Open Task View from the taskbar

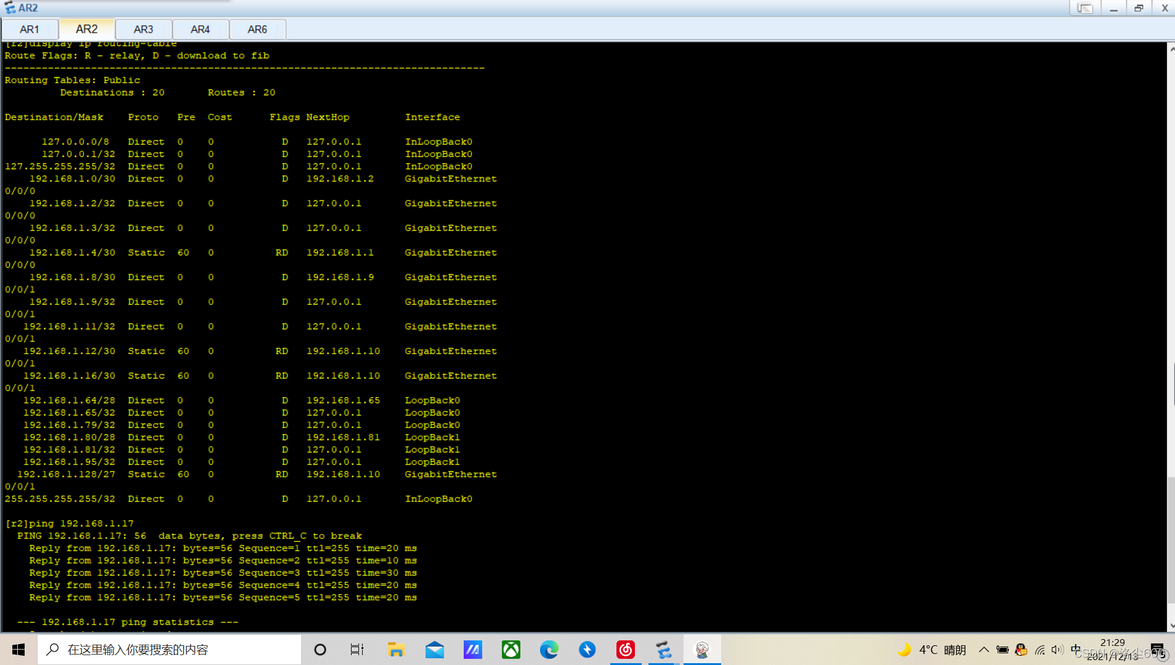(x=357, y=650)
